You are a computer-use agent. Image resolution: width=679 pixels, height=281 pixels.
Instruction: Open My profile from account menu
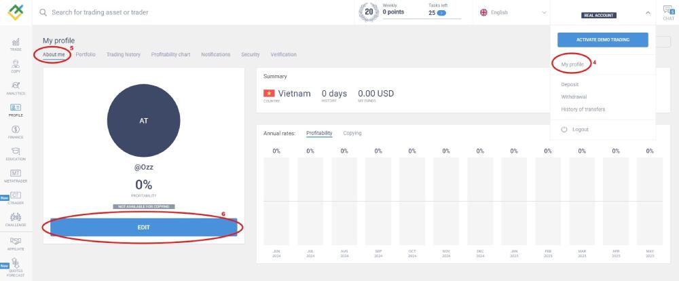572,64
